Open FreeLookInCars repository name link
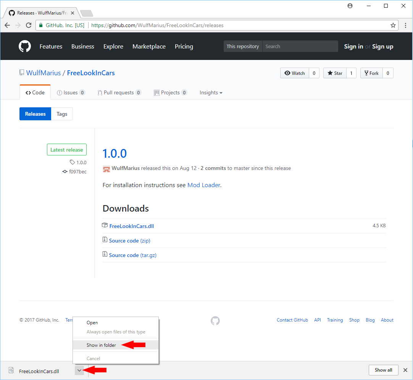Screen dimensions: 413x380 coord(91,73)
